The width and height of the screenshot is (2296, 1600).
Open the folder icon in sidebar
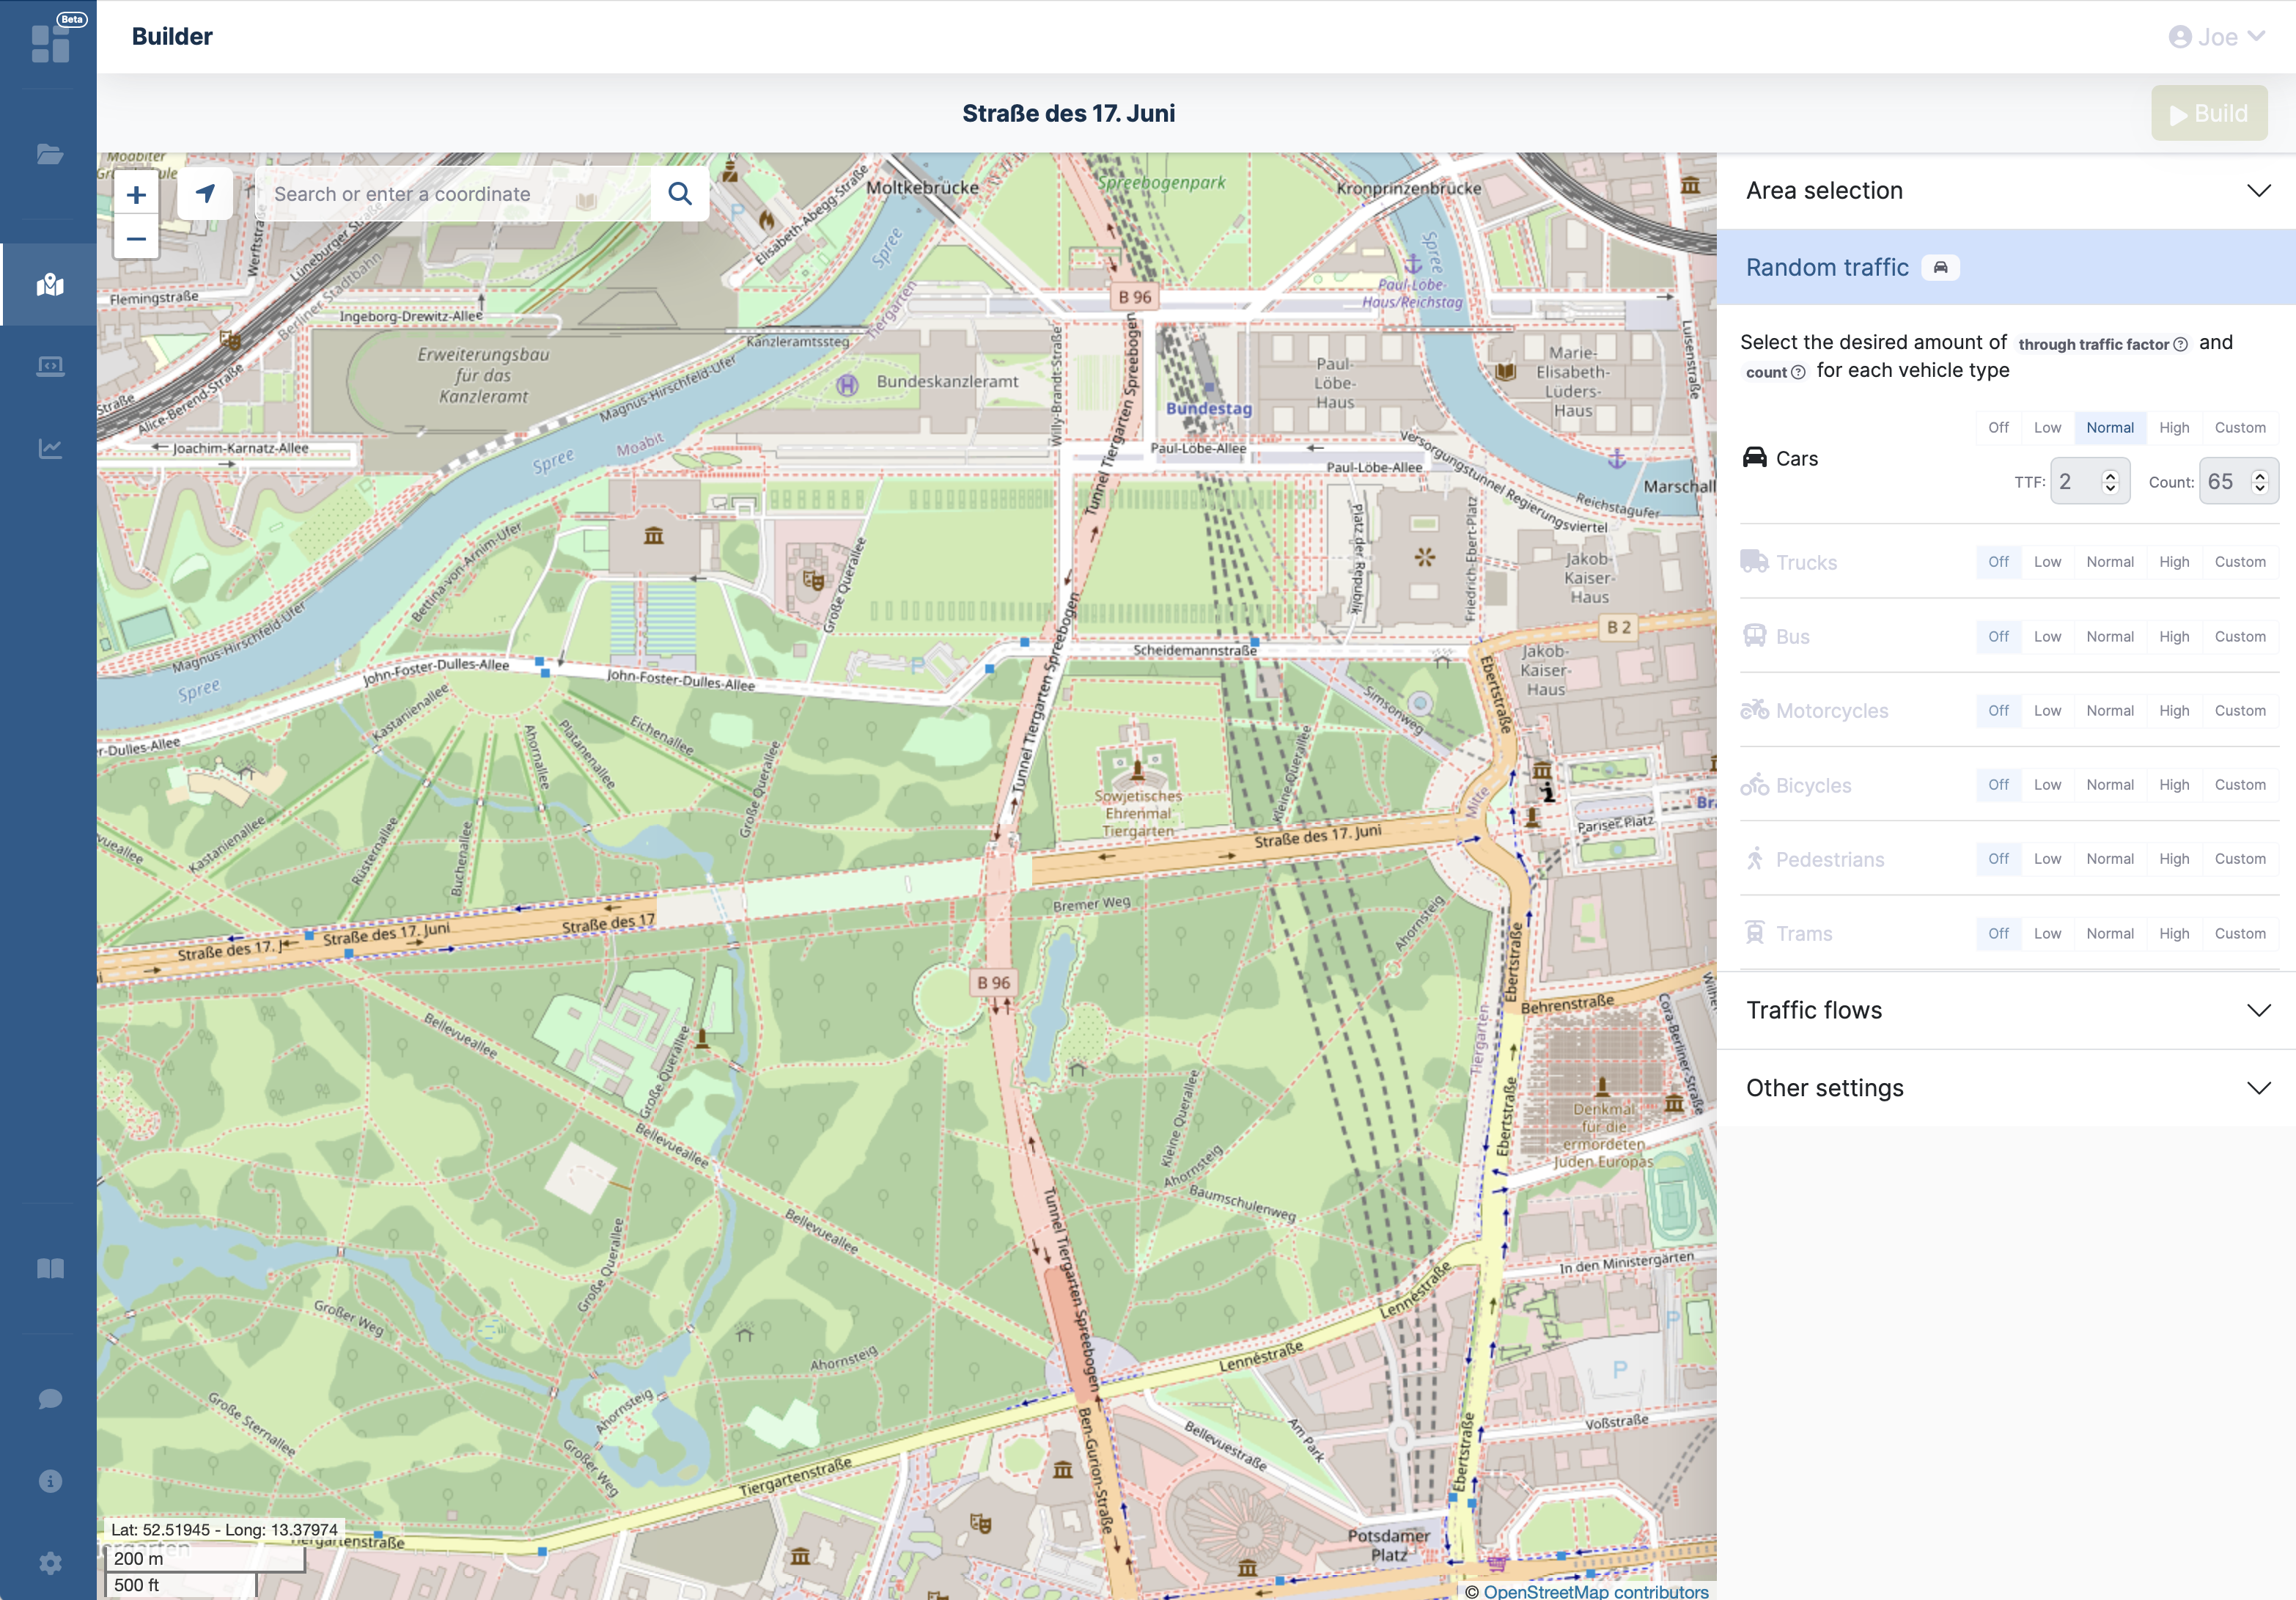click(50, 154)
